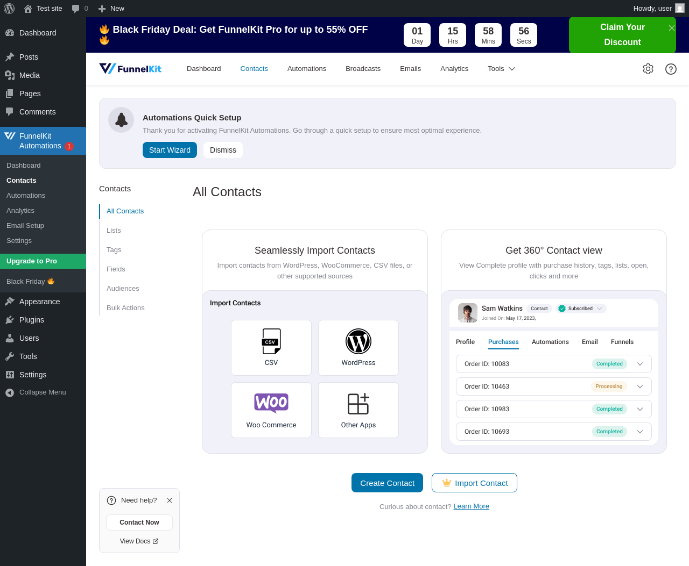This screenshot has height=566, width=689.
Task: Switch to the Funnels profile tab
Action: click(x=622, y=342)
